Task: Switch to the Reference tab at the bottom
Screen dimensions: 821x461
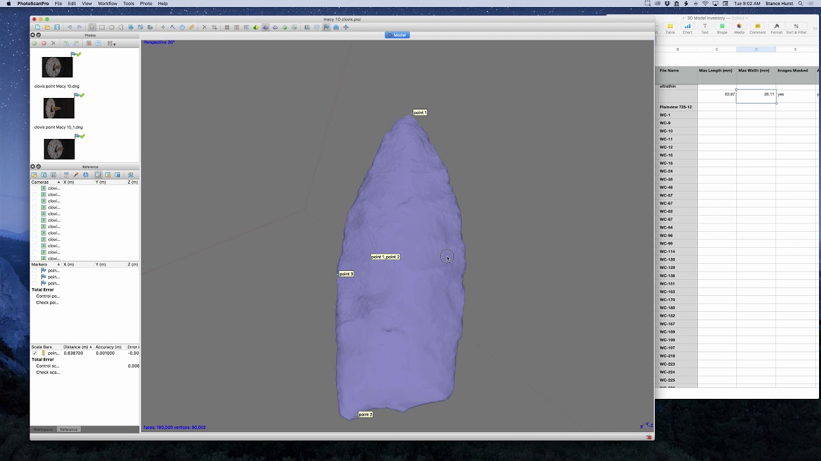Action: [69, 429]
